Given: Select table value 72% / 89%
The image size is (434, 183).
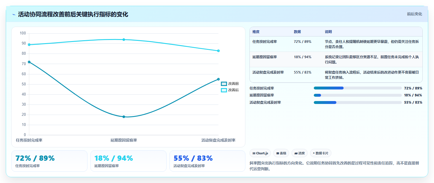Looking at the screenshot, I should tap(302, 42).
